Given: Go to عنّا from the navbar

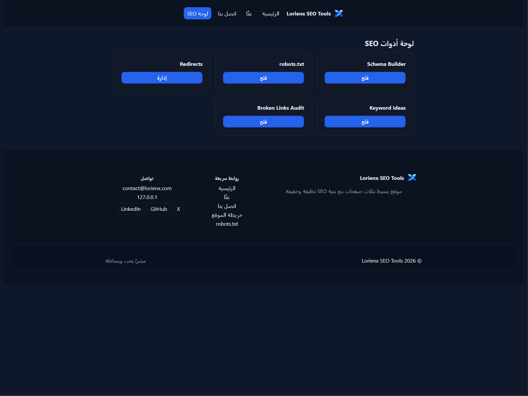Looking at the screenshot, I should point(249,14).
